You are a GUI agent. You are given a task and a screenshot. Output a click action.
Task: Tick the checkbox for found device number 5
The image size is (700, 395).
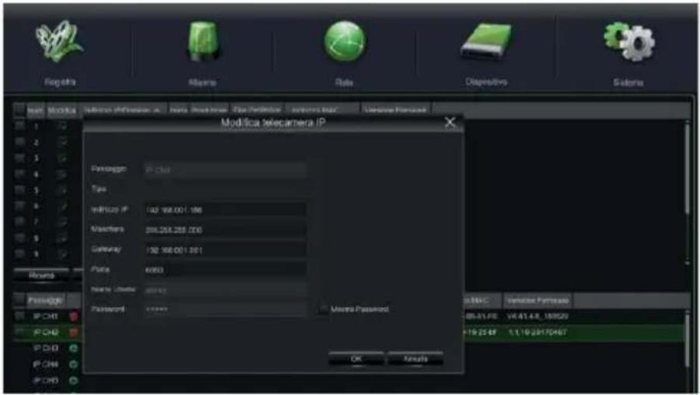19,191
